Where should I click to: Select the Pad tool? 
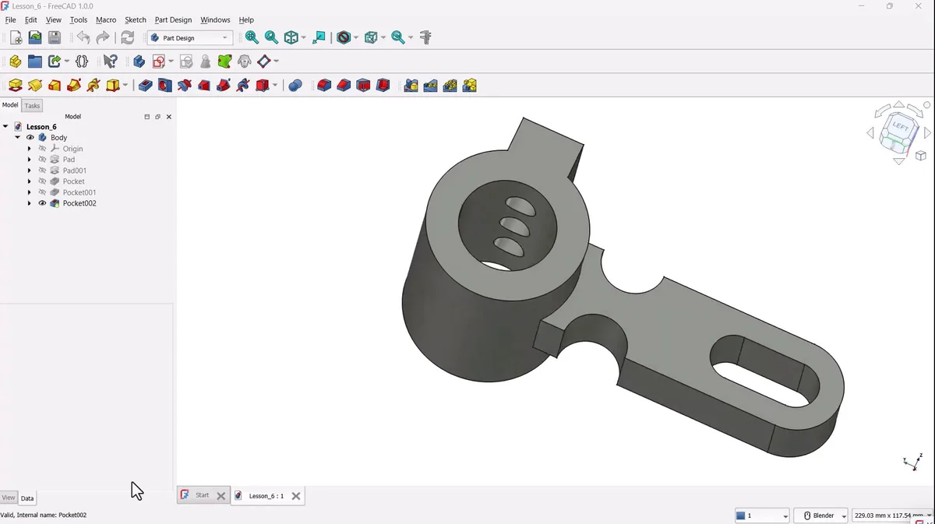(15, 86)
